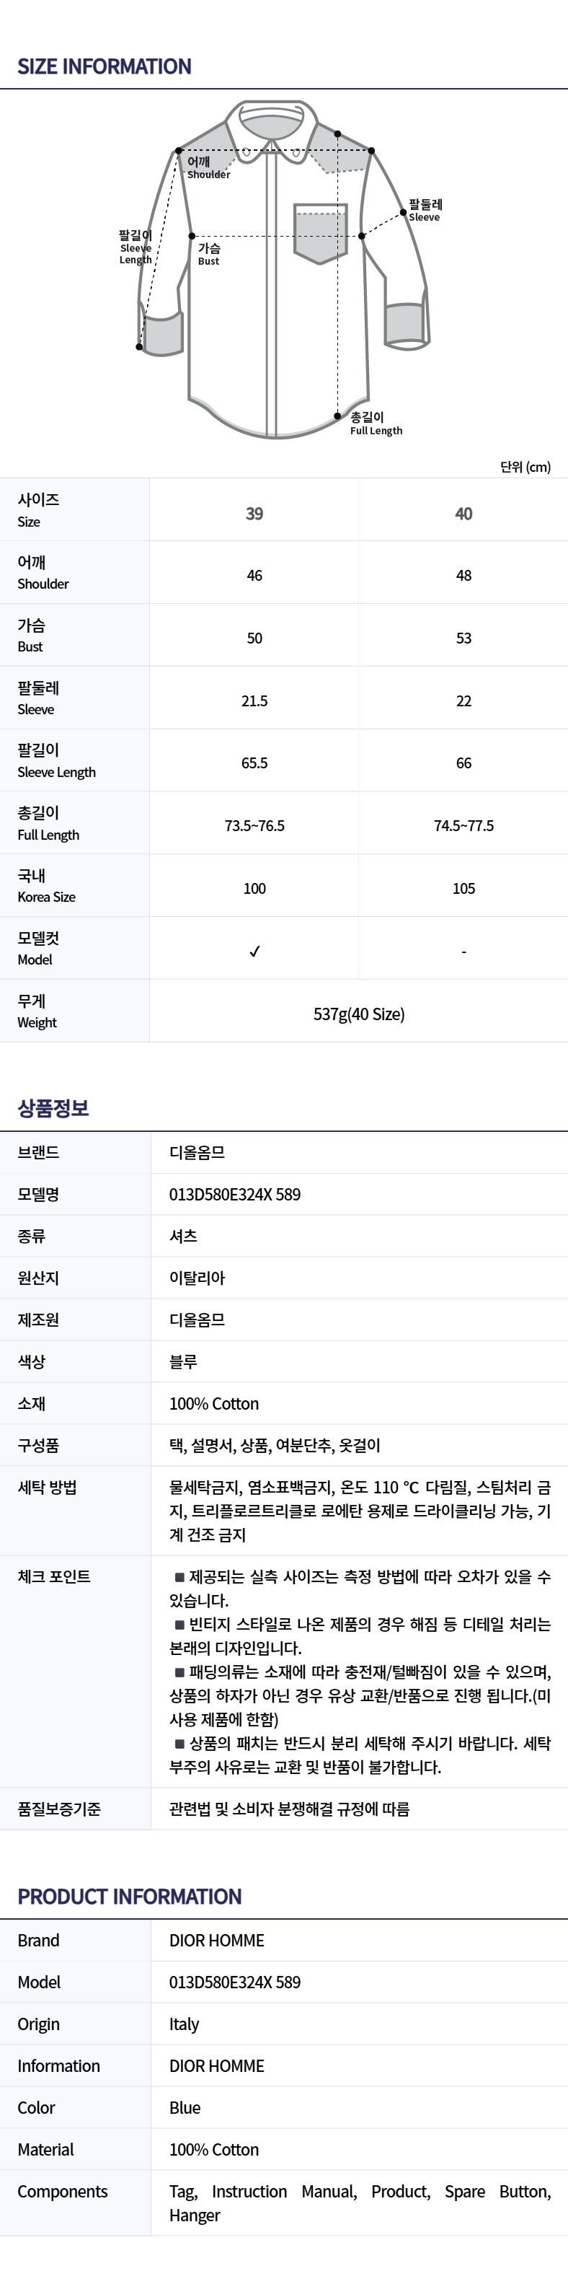Image resolution: width=568 pixels, height=2284 pixels.
Task: Click the 블루 color value
Action: (183, 1362)
